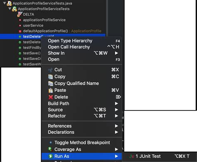
Task: Choose Open Type Hierarchy from context menu
Action: point(82,41)
